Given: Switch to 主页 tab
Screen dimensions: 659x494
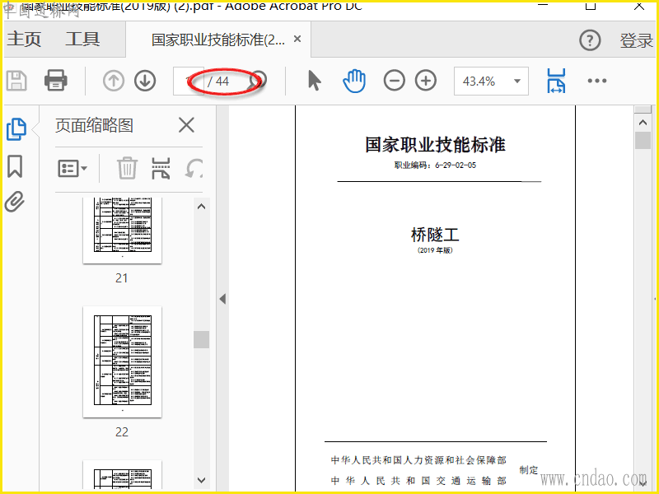Looking at the screenshot, I should pyautogui.click(x=24, y=39).
